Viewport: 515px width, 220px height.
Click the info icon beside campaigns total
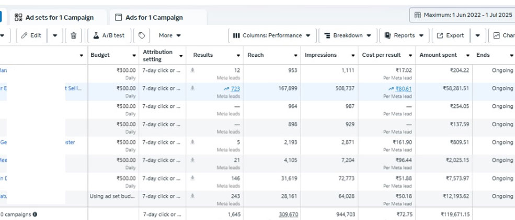[x=35, y=214]
